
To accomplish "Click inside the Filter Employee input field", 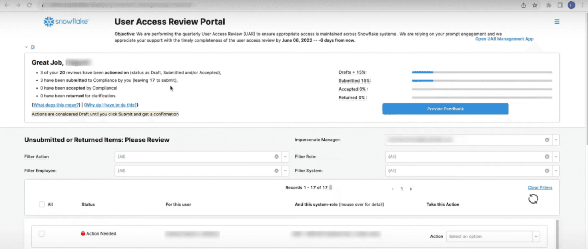I will point(194,171).
